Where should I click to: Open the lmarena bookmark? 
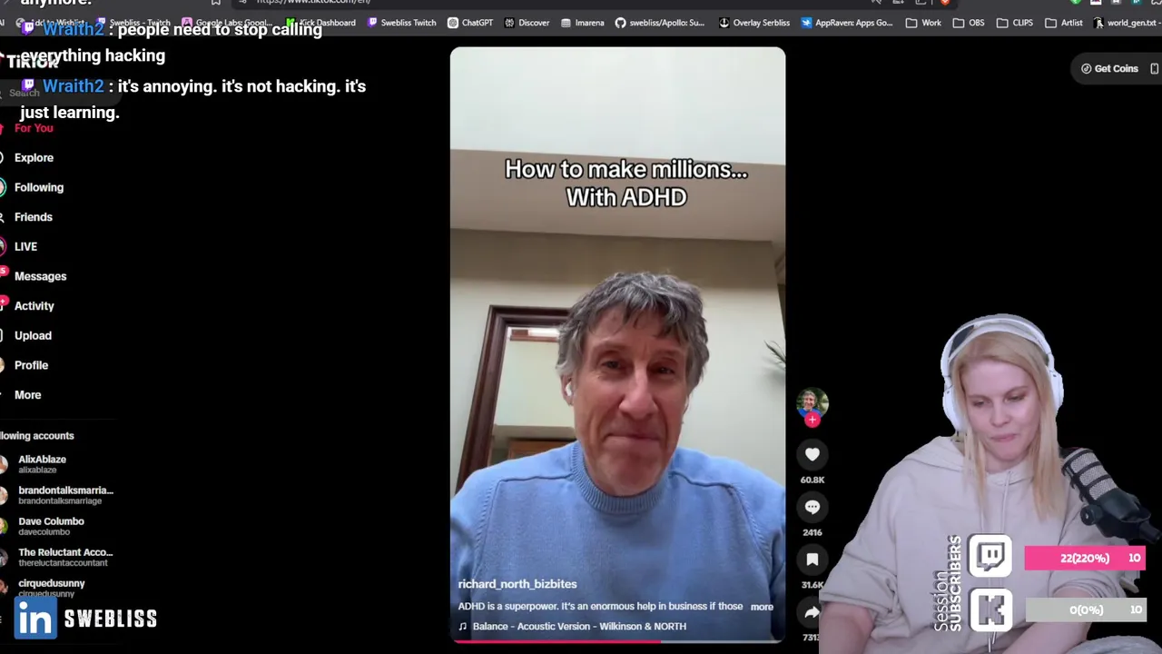tap(582, 23)
